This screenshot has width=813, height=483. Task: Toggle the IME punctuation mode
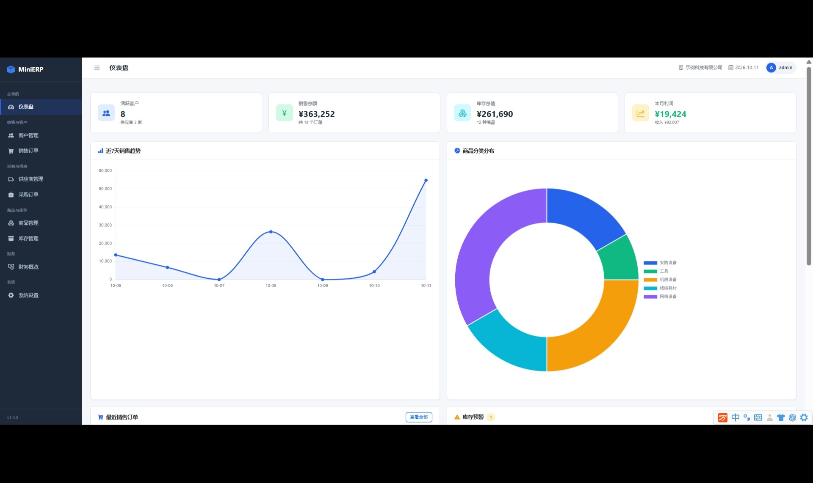click(x=747, y=417)
